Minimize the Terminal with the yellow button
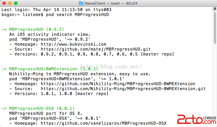Image resolution: width=217 pixels, height=127 pixels. pos(10,3)
